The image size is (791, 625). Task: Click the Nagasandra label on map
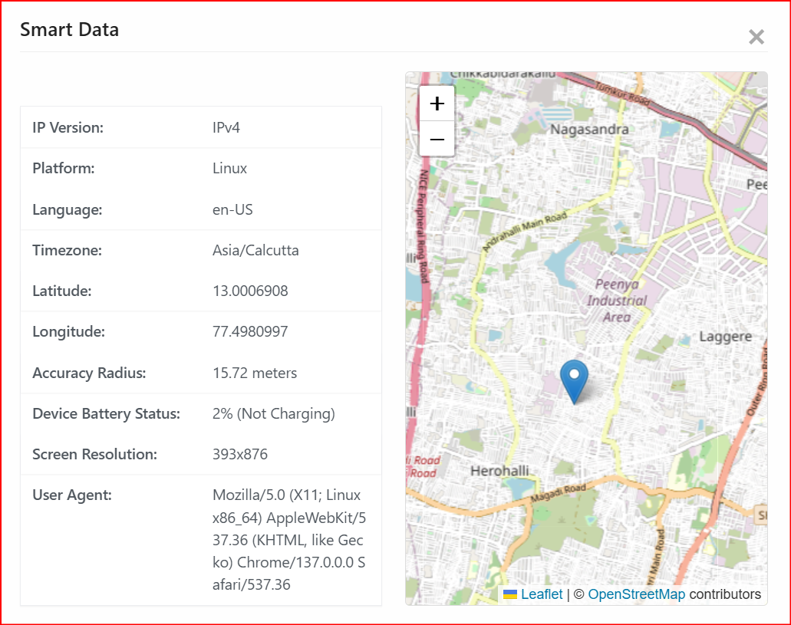click(589, 130)
